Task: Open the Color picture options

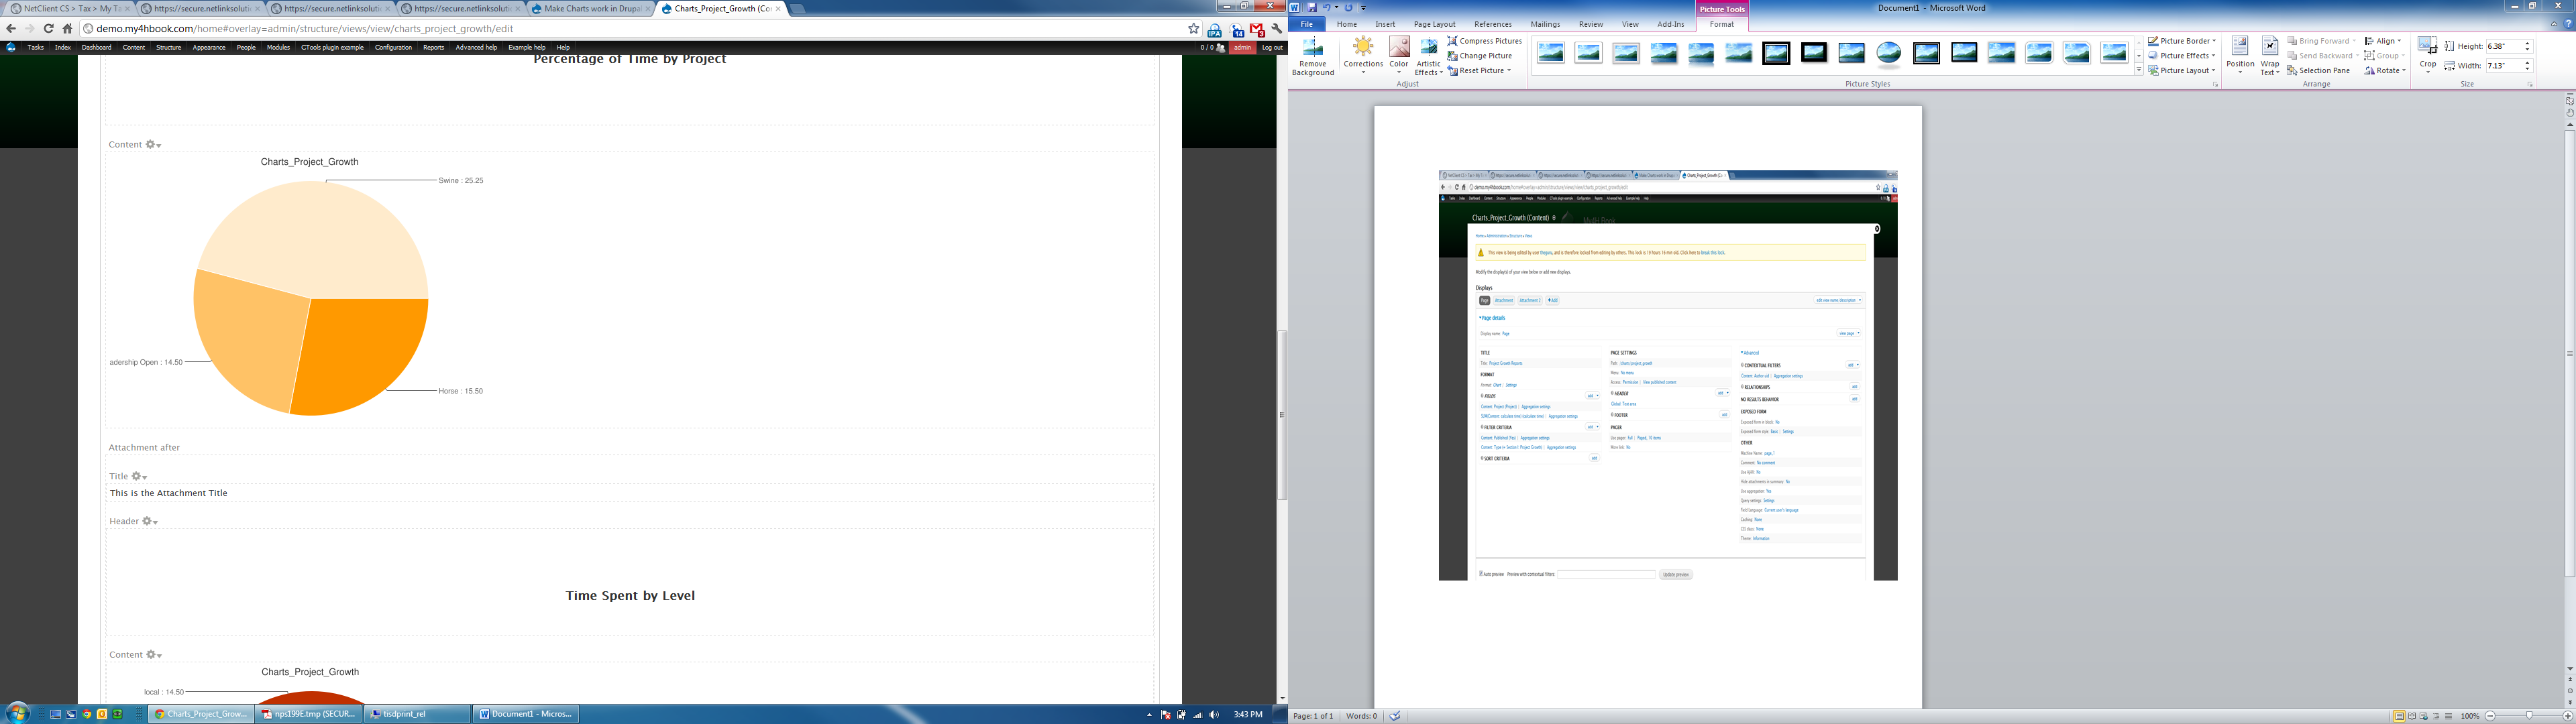Action: 1399,56
